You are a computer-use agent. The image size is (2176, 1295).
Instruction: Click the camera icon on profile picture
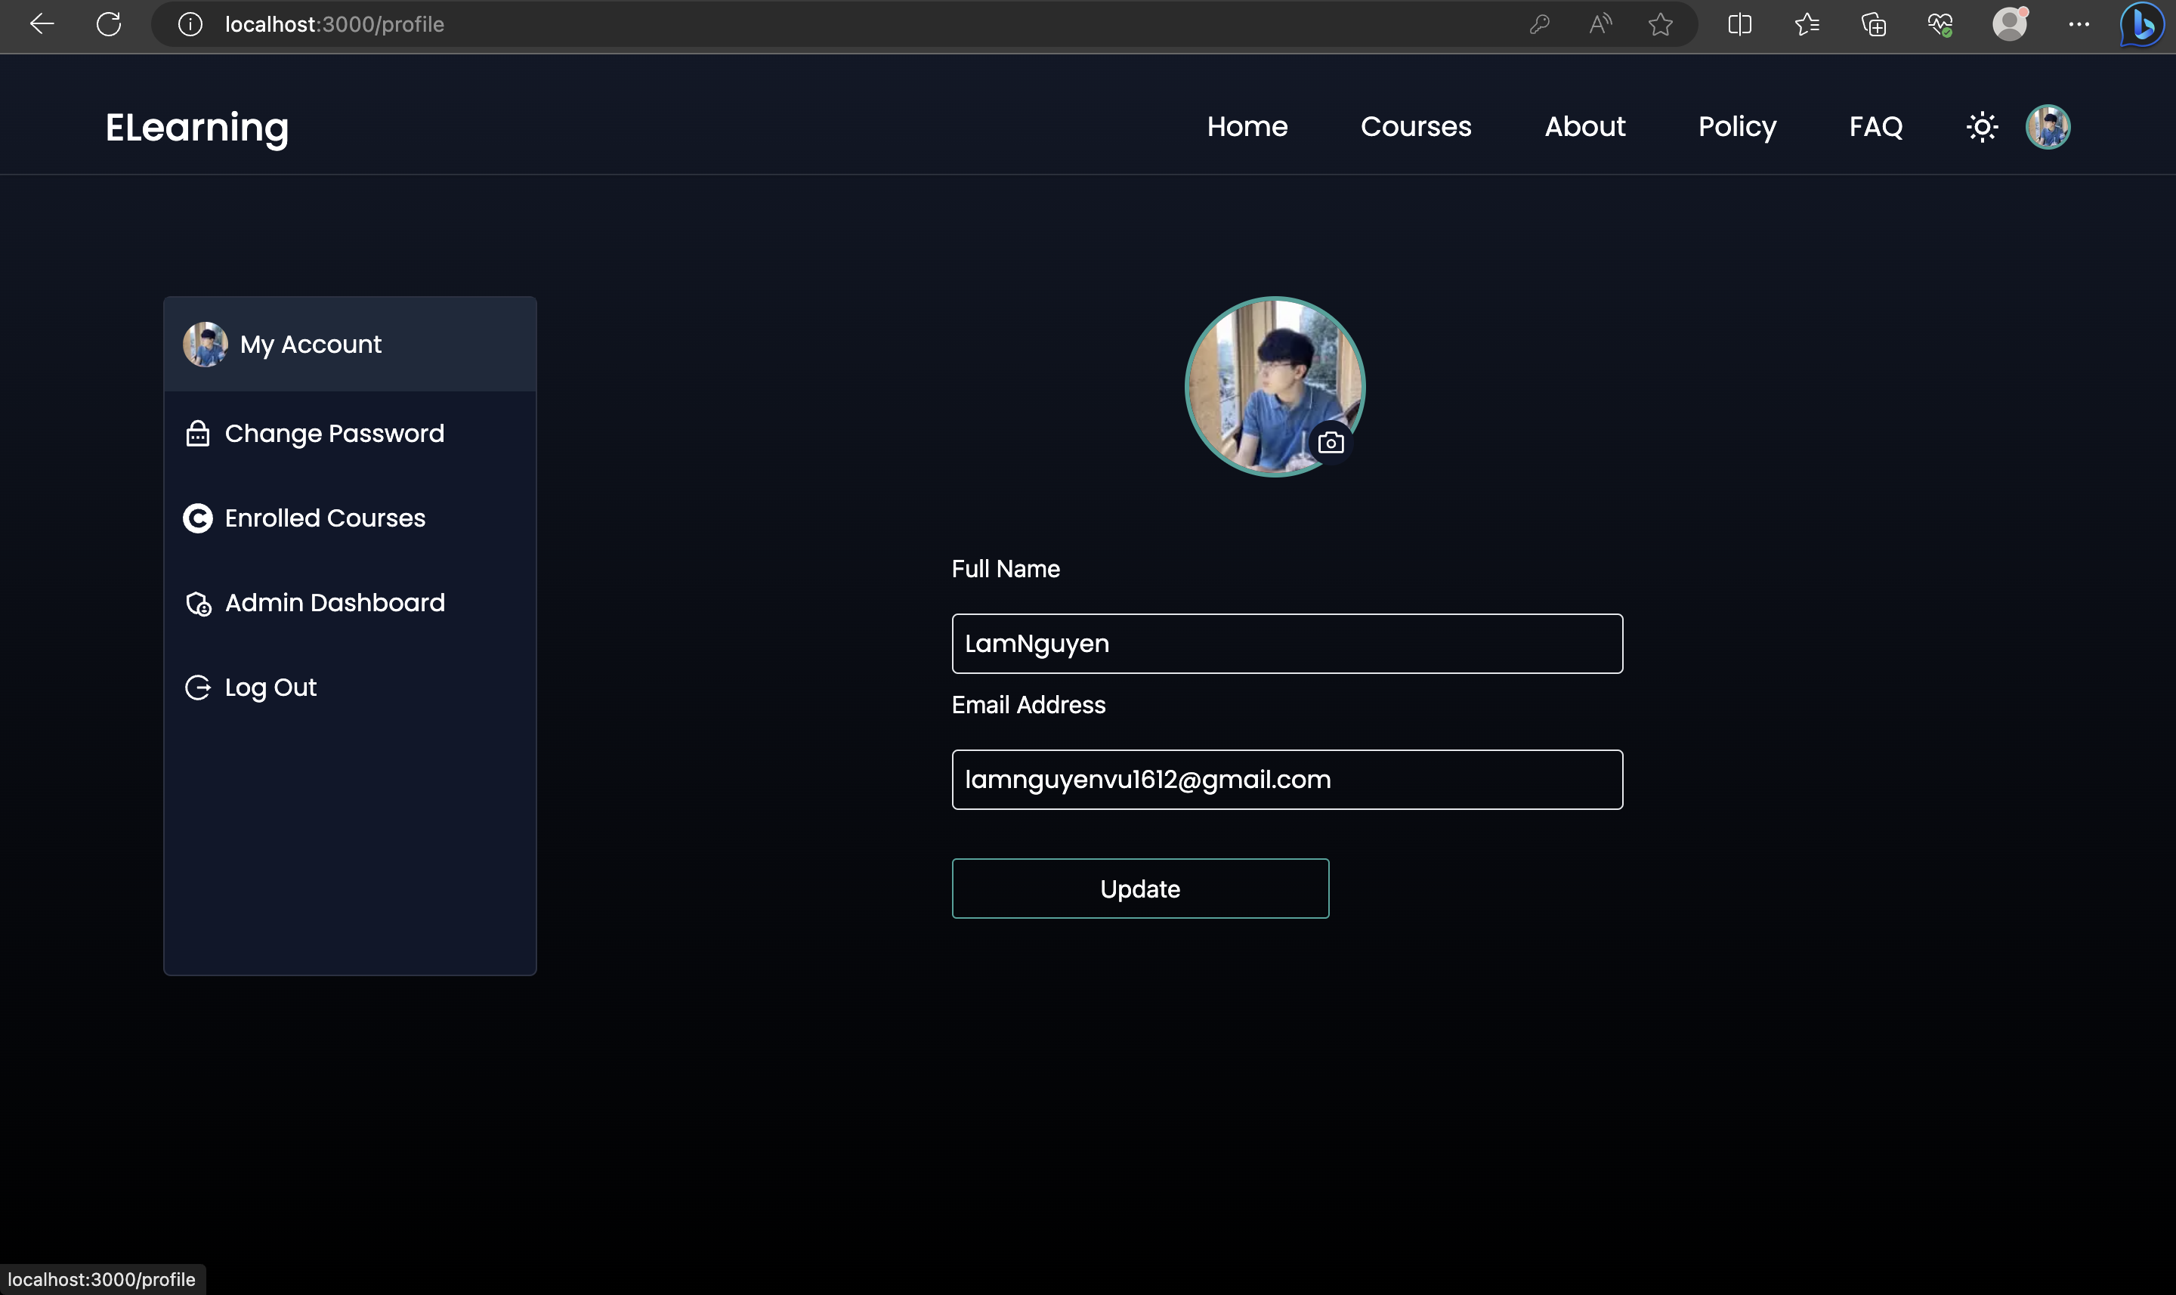1330,443
